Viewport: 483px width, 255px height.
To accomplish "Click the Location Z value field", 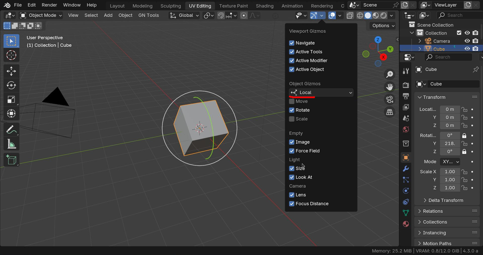I will point(450,125).
